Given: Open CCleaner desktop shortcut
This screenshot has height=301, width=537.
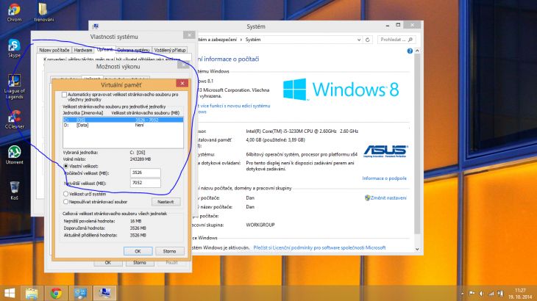Looking at the screenshot, I should [14, 119].
